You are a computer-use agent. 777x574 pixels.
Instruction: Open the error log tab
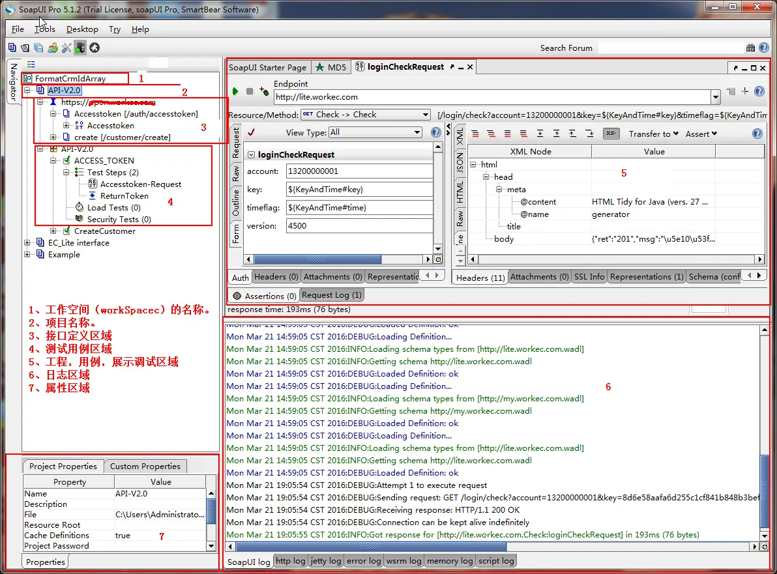(364, 560)
